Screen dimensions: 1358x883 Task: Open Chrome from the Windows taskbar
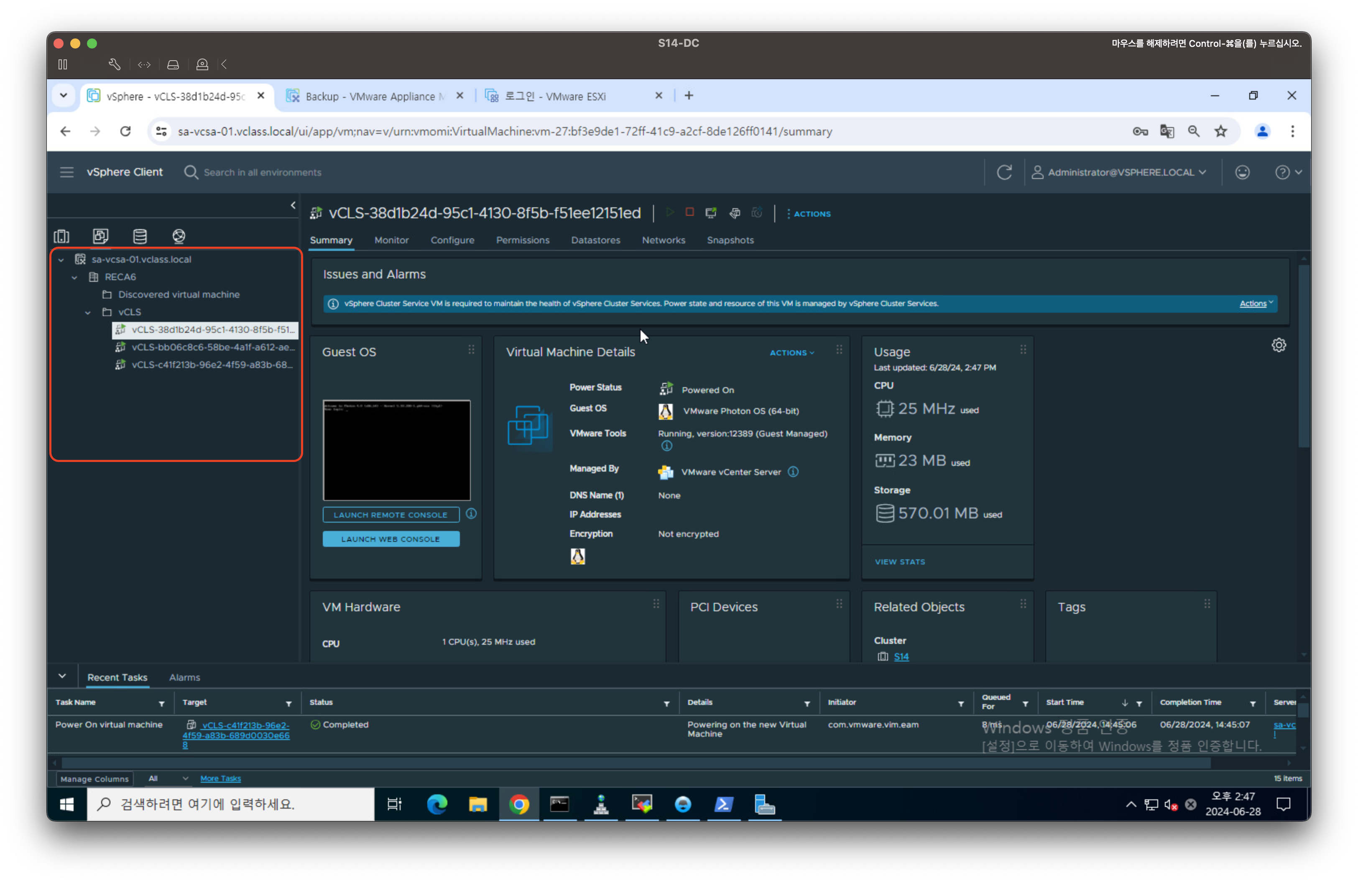519,805
